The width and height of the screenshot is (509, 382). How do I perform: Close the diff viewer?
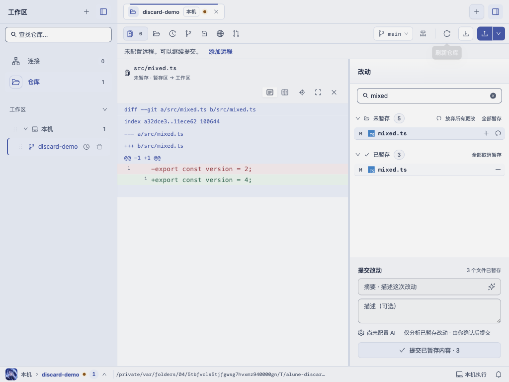tap(334, 92)
